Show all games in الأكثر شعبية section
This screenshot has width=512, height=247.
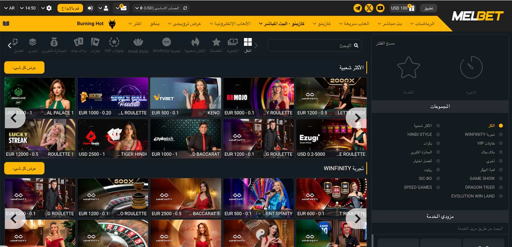[24, 67]
